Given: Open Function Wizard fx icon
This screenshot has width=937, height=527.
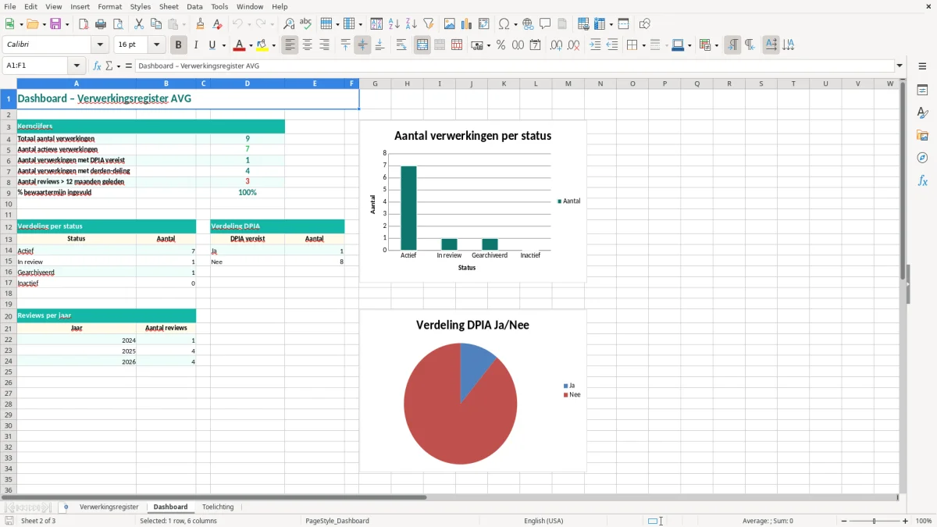Looking at the screenshot, I should (97, 66).
